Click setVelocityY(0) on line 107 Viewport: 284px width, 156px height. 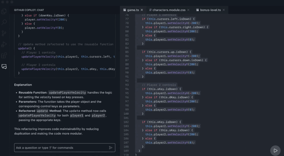pos(180,143)
